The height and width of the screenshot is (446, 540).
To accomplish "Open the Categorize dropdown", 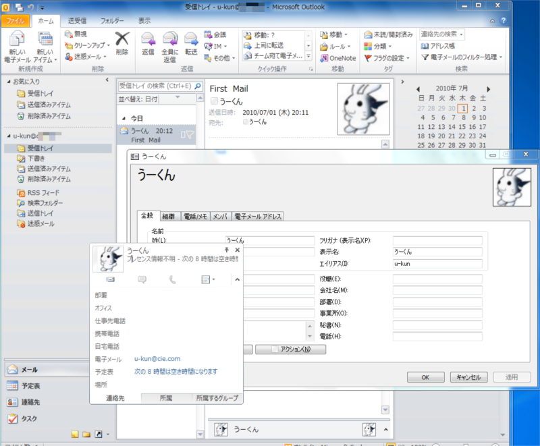I will coord(378,47).
